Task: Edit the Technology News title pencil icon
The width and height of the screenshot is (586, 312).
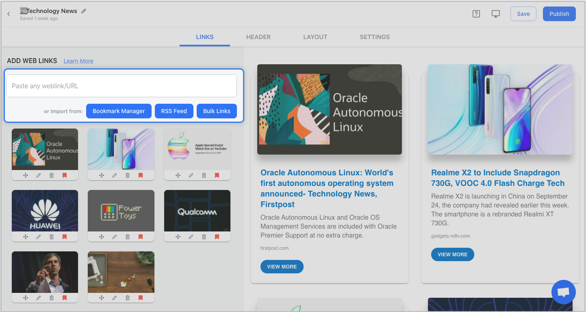Action: coord(84,11)
